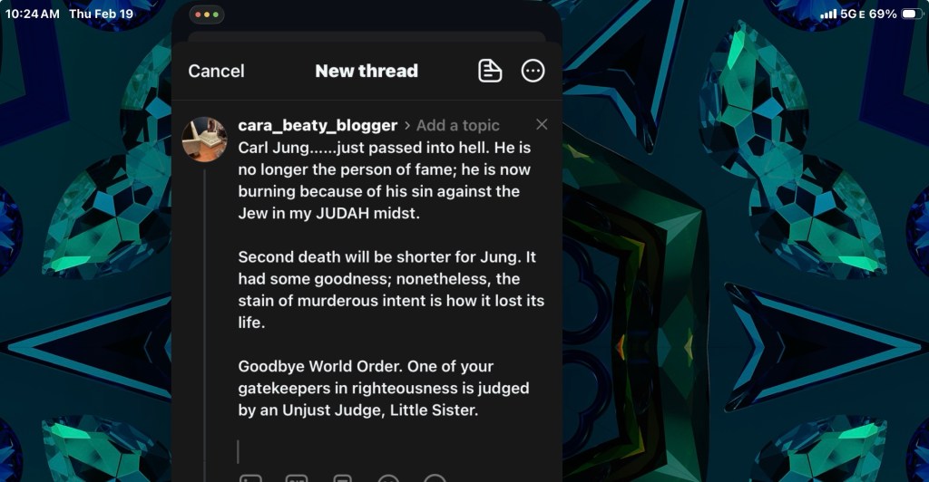Image resolution: width=929 pixels, height=482 pixels.
Task: Click the cellular signal bars
Action: pyautogui.click(x=828, y=14)
